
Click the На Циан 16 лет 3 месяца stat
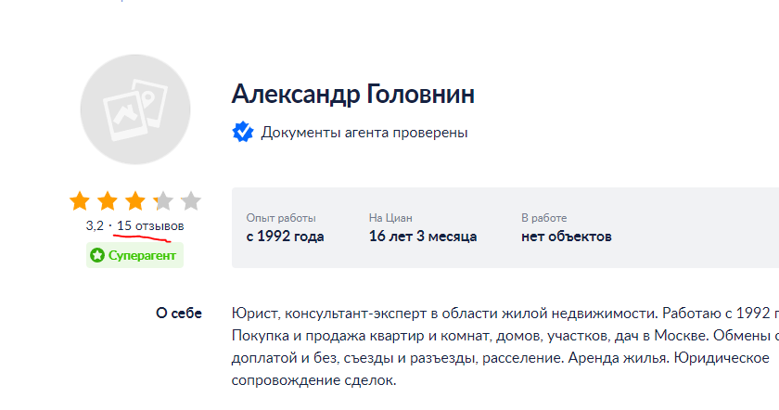(423, 228)
